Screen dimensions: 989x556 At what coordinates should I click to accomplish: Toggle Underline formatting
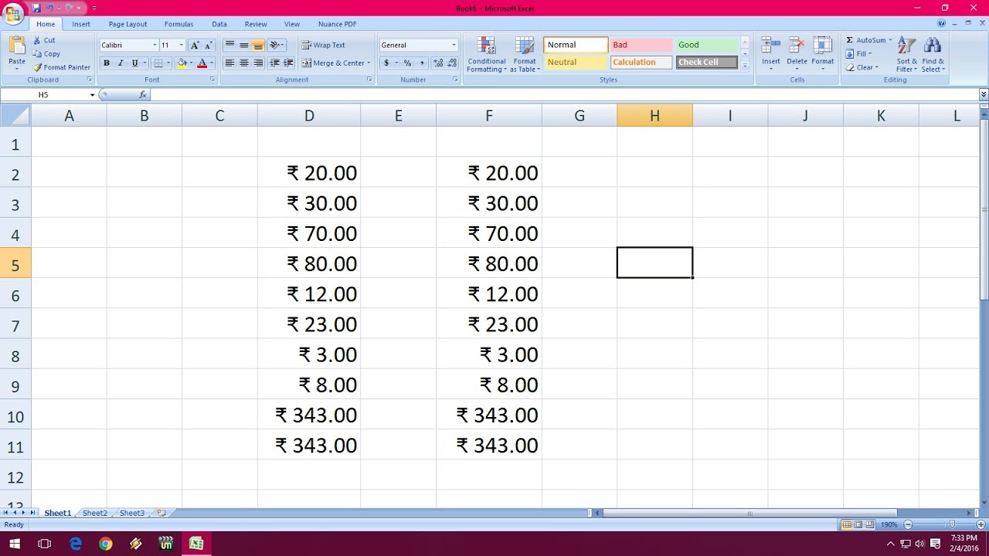(x=134, y=63)
